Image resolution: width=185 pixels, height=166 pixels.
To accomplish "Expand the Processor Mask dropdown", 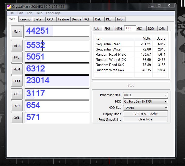I will click(145, 95).
